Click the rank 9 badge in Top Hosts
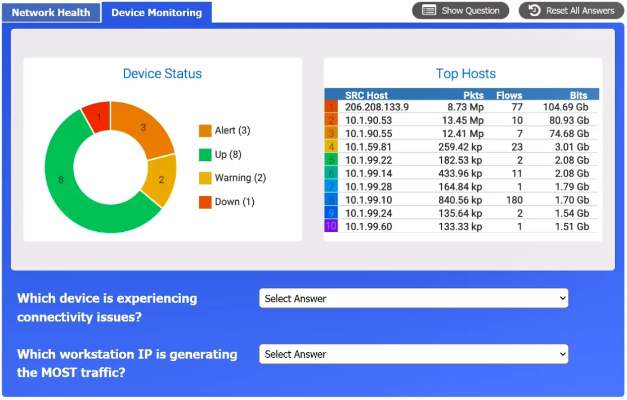This screenshot has width=627, height=400. point(331,213)
